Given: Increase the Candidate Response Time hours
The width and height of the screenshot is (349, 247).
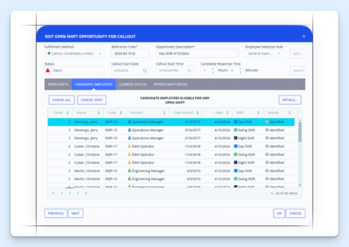Looking at the screenshot, I should [213, 69].
